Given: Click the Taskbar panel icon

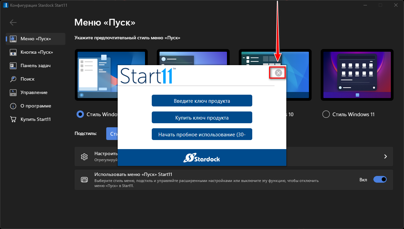Looking at the screenshot, I should coord(13,66).
